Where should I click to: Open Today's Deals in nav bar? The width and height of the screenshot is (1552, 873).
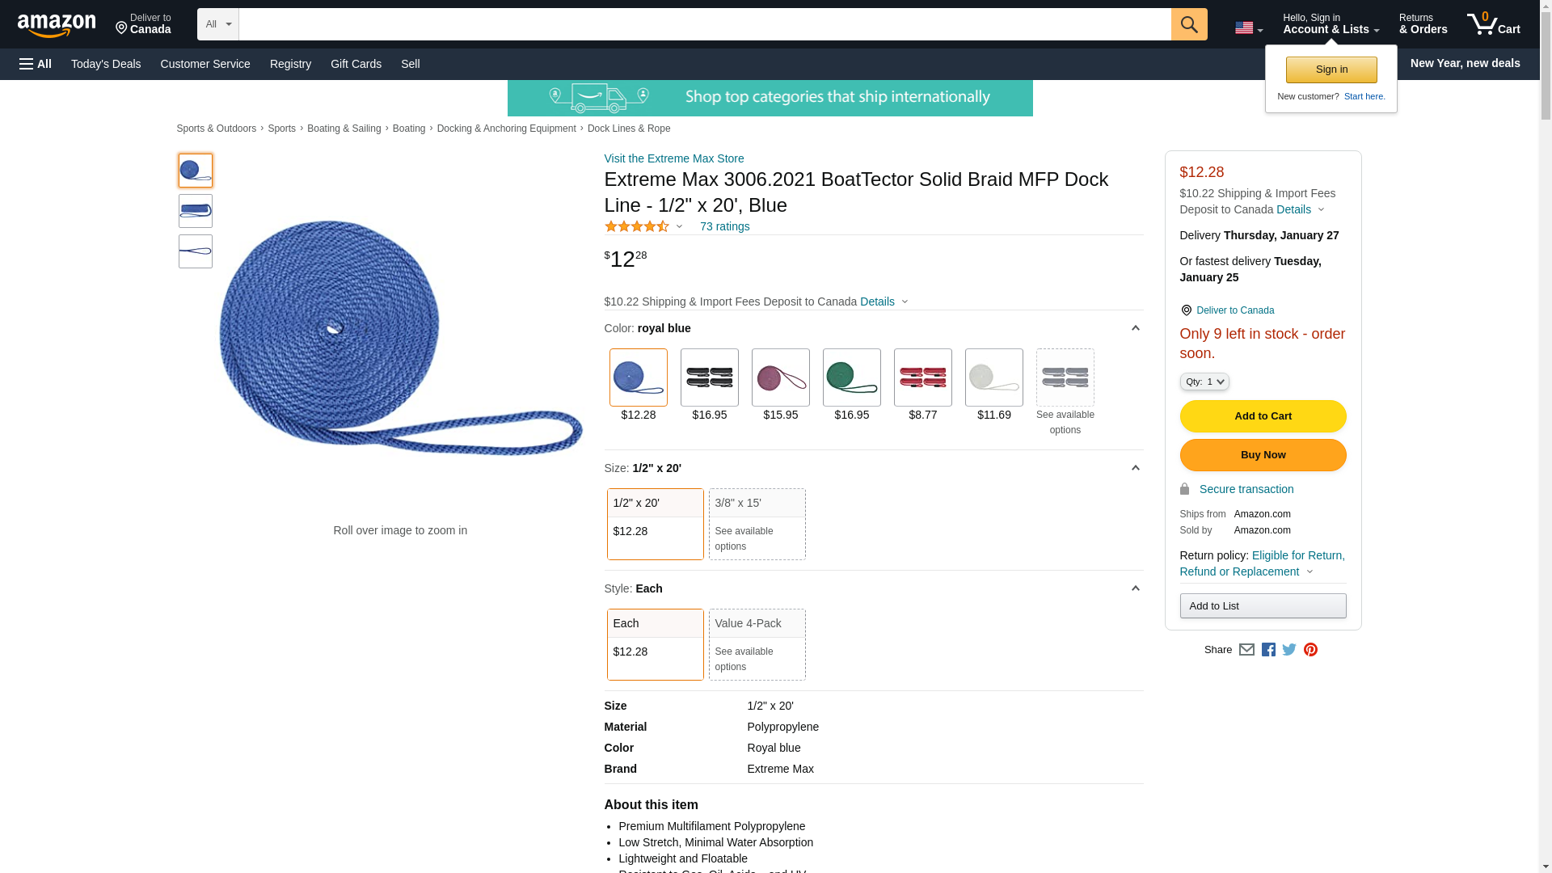106,64
